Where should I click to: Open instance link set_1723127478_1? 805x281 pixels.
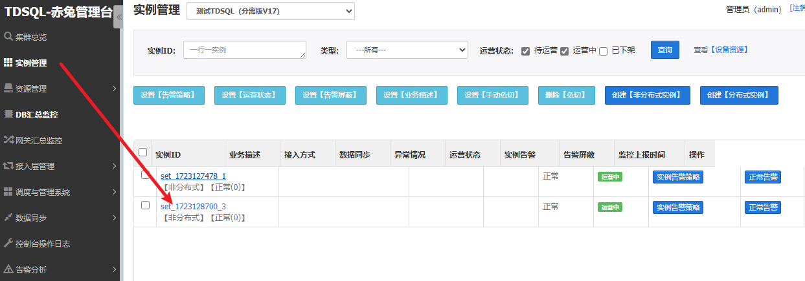pos(193,176)
